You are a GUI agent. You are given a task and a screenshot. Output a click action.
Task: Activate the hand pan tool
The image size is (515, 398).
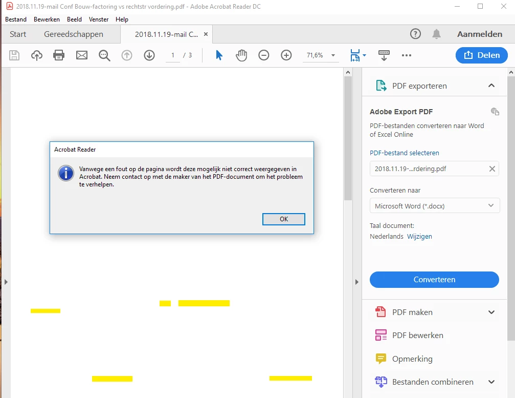(241, 55)
